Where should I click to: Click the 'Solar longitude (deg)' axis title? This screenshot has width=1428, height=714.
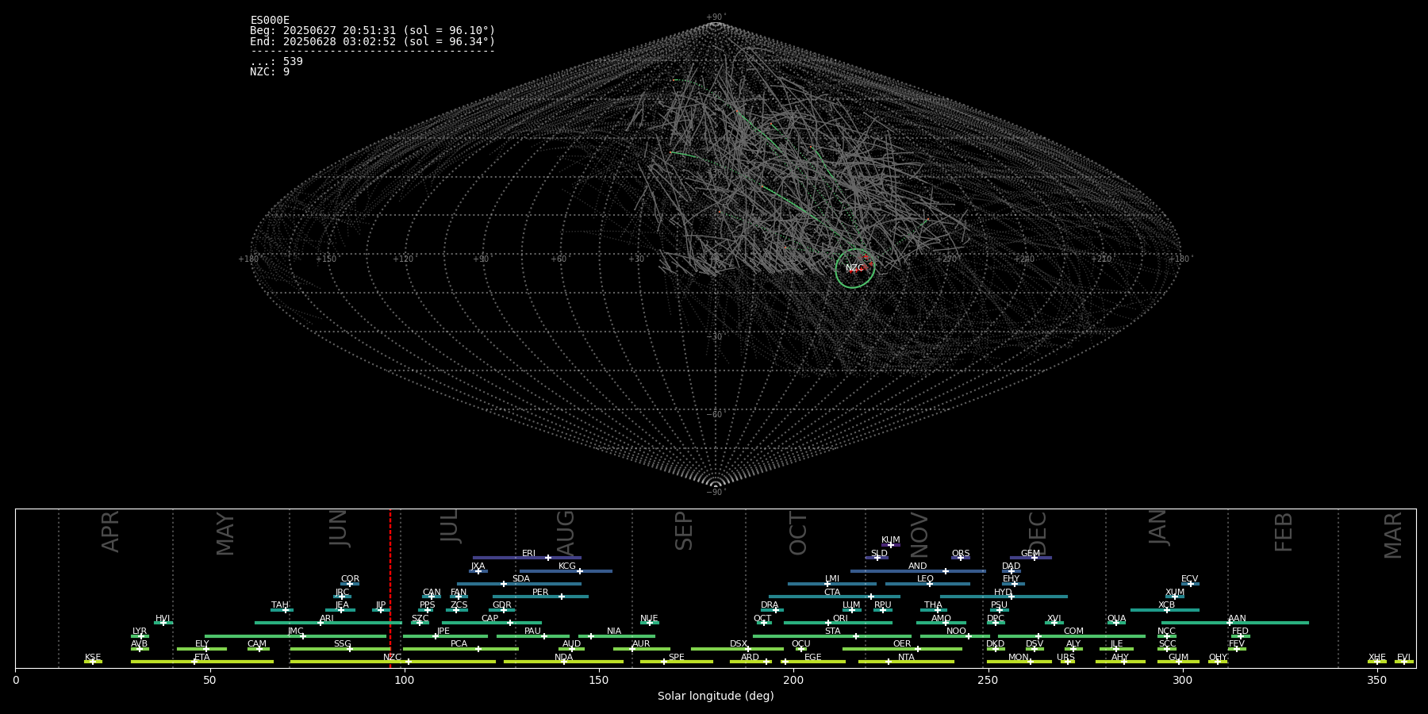click(x=716, y=697)
